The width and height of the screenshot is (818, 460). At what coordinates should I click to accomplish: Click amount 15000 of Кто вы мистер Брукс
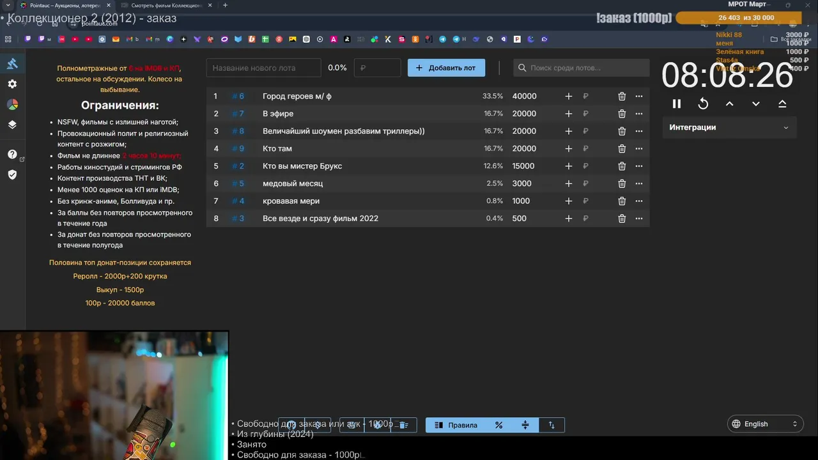tap(523, 166)
